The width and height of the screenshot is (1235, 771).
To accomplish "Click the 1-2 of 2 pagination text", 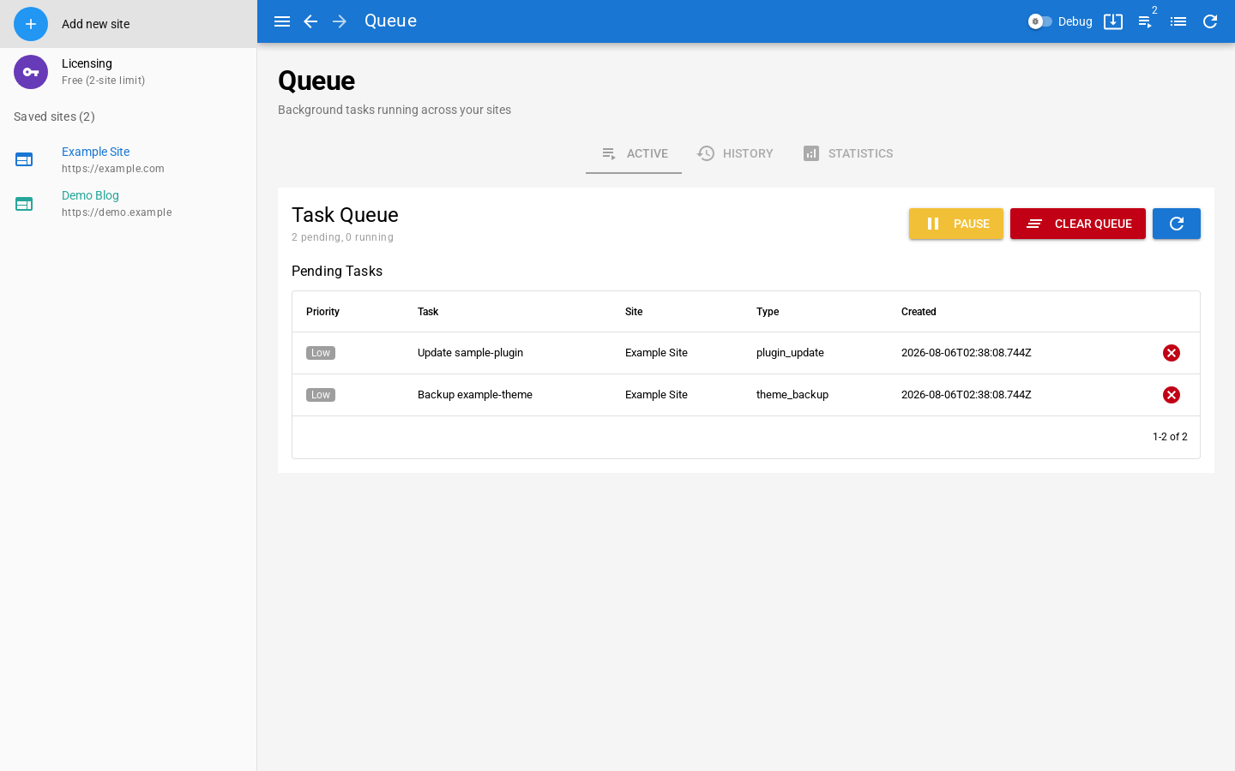I will (x=1170, y=437).
